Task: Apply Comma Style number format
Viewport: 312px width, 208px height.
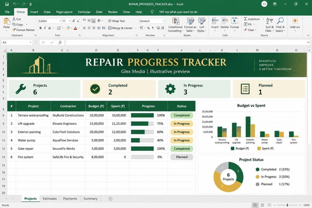Action: tap(153, 28)
